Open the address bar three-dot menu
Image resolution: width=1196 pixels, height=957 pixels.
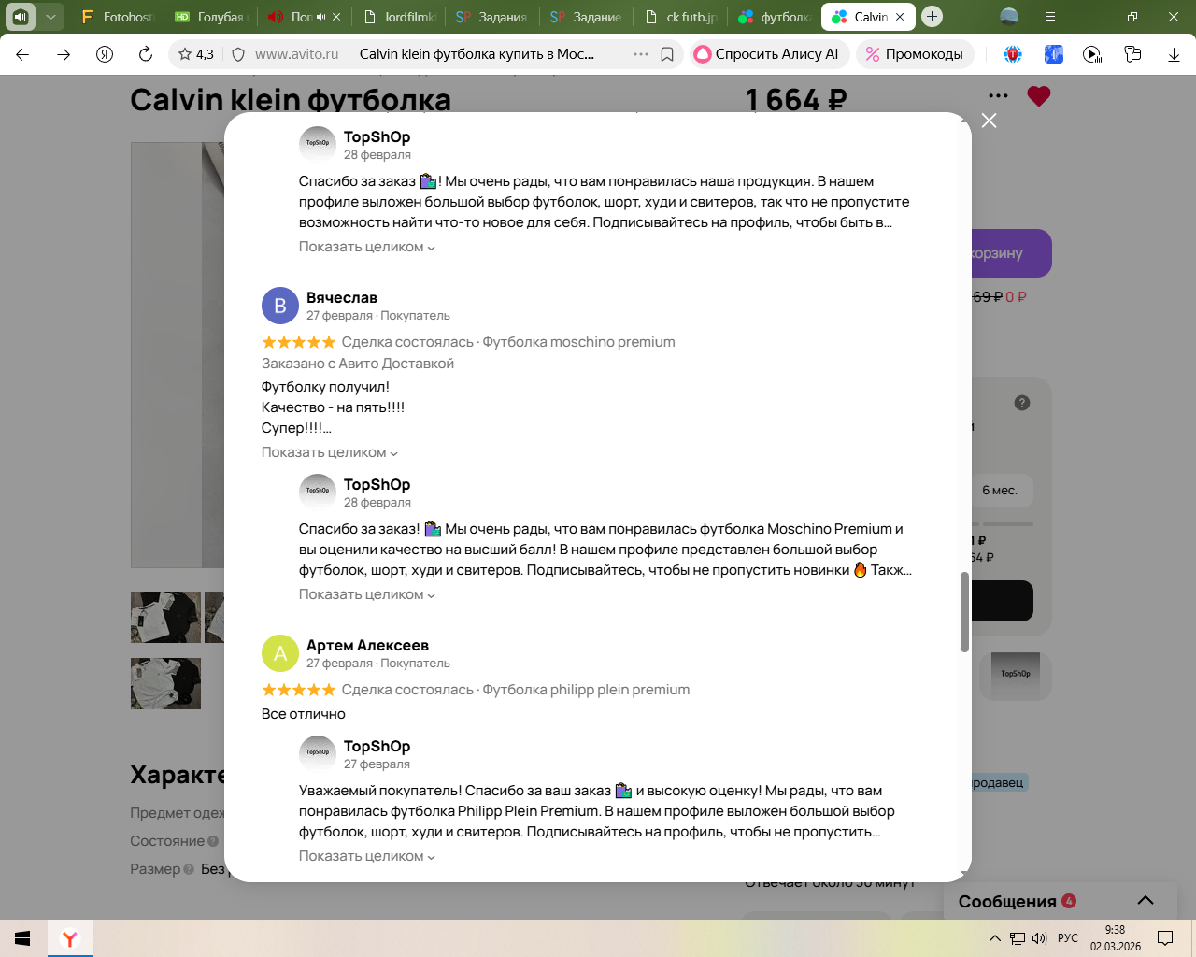coord(641,54)
